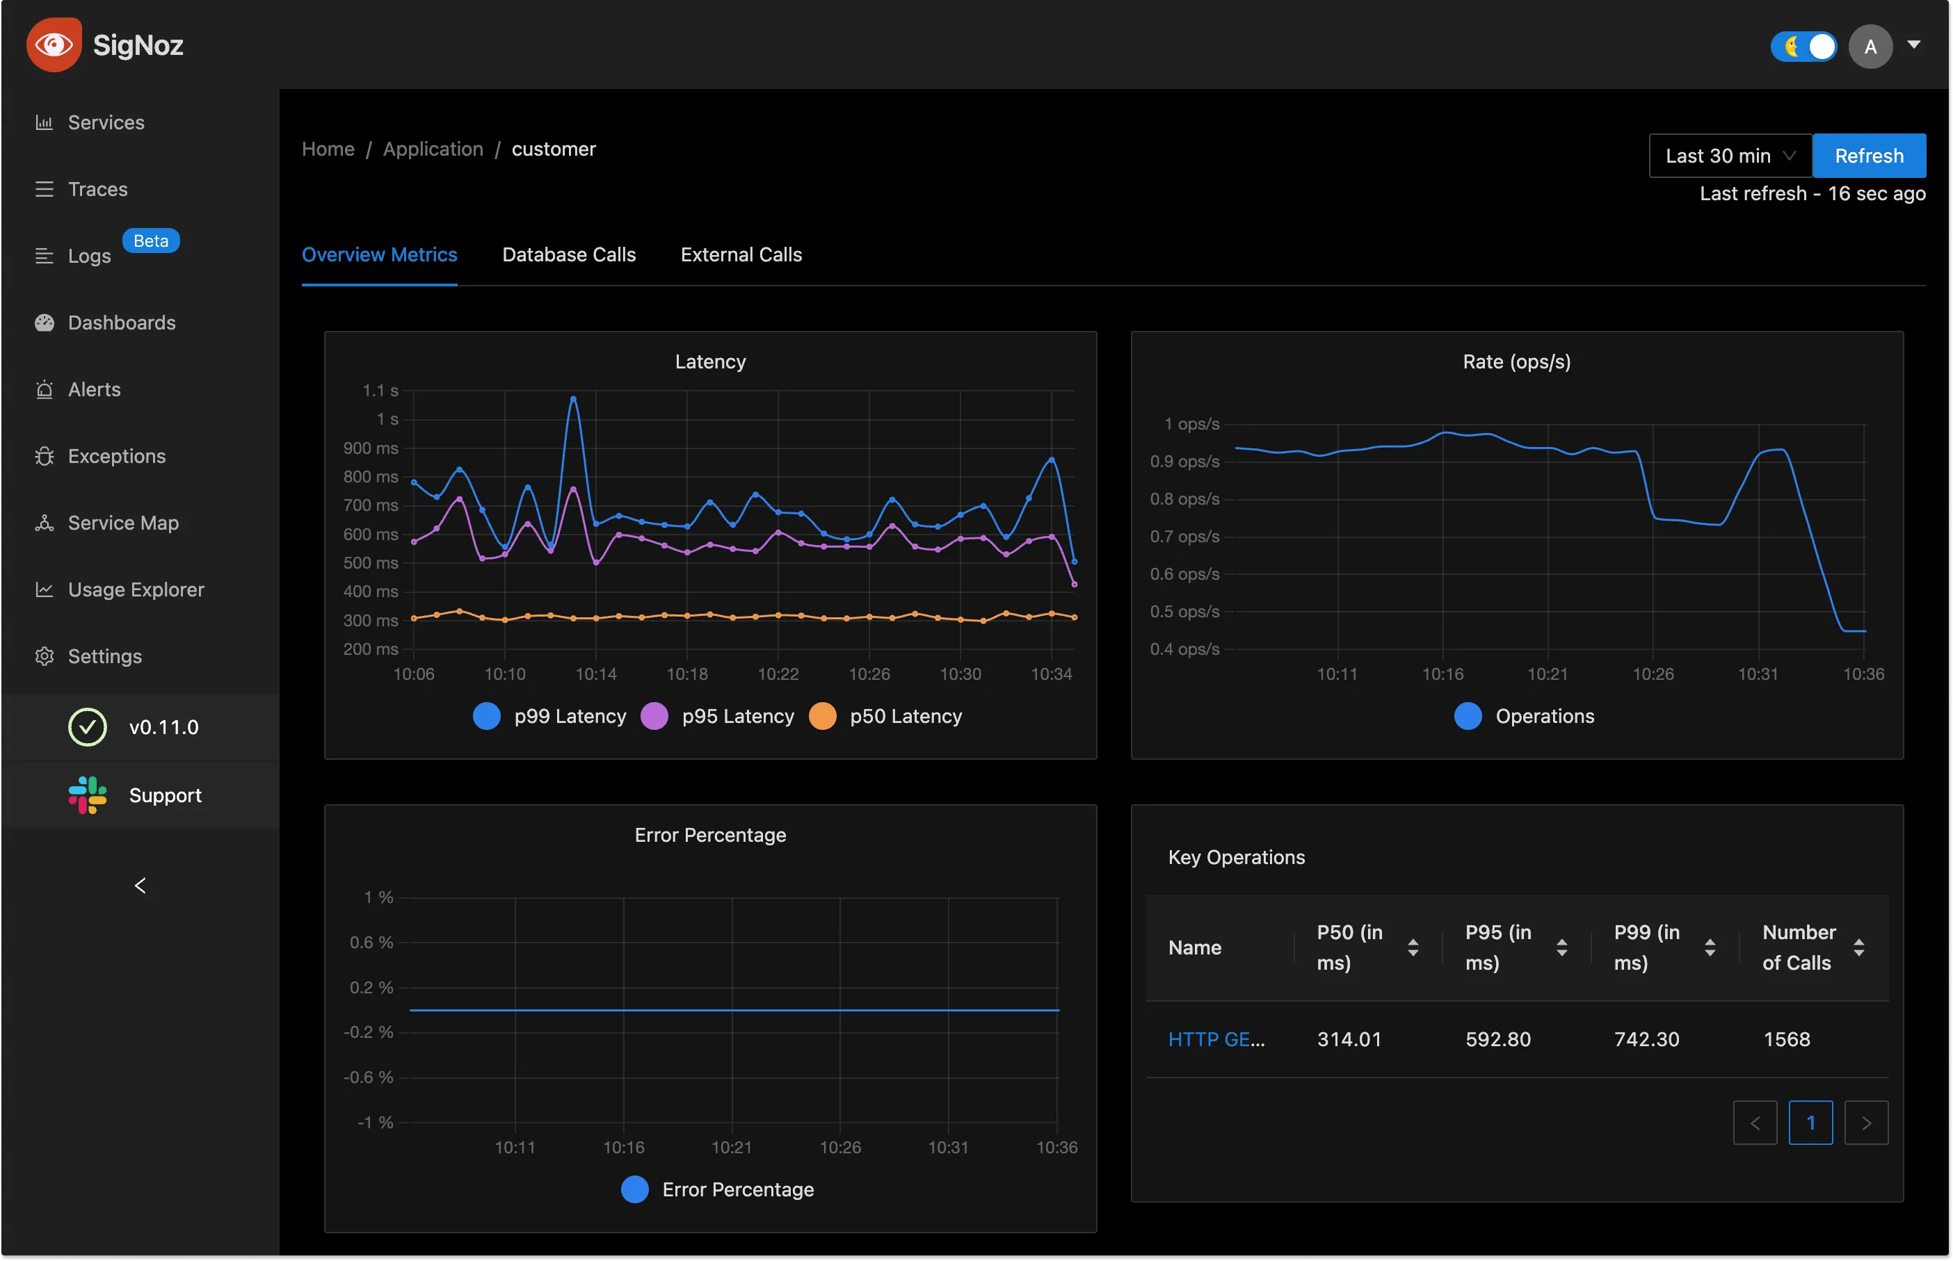Open the Traces section
1953x1261 pixels.
[97, 186]
